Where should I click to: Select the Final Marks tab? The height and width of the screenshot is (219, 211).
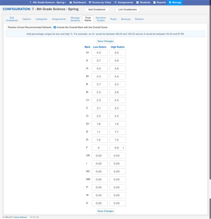[88, 19]
